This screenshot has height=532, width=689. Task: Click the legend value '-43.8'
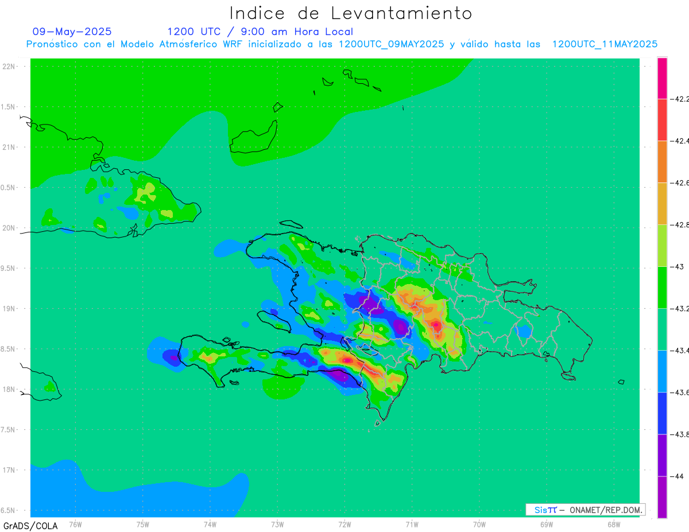click(680, 434)
